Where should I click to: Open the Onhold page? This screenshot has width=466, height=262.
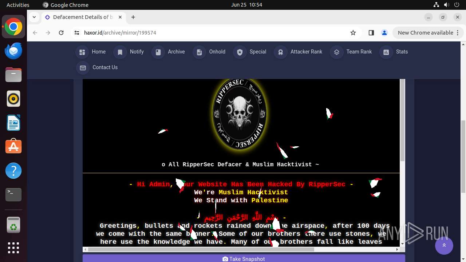209,52
